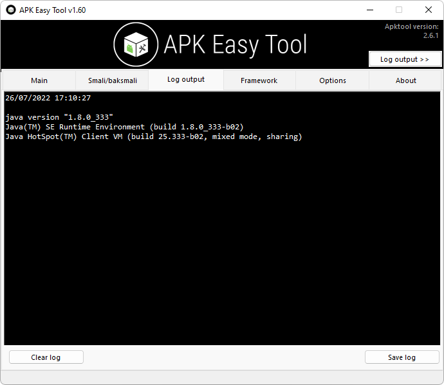Click the 26/07/2022 timestamp log line

pyautogui.click(x=48, y=99)
